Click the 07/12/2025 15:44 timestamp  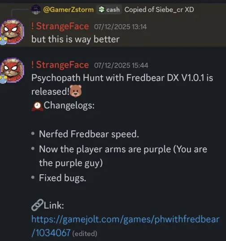pyautogui.click(x=121, y=65)
